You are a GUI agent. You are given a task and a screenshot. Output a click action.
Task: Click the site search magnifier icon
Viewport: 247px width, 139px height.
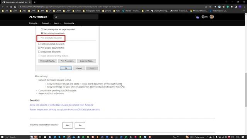56,17
